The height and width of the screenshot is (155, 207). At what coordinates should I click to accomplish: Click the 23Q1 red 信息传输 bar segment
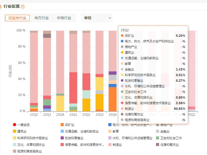(x=73, y=88)
